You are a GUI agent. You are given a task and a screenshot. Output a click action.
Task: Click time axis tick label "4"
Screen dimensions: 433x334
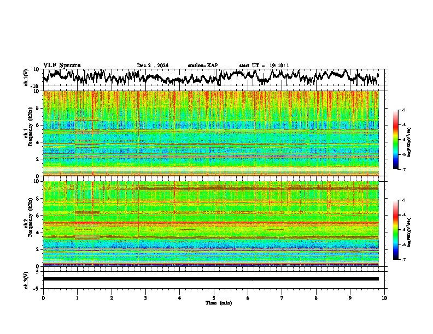tap(180, 298)
